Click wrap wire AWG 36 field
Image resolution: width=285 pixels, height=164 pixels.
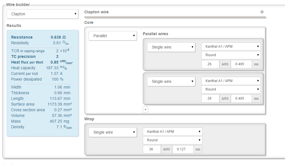point(152,149)
